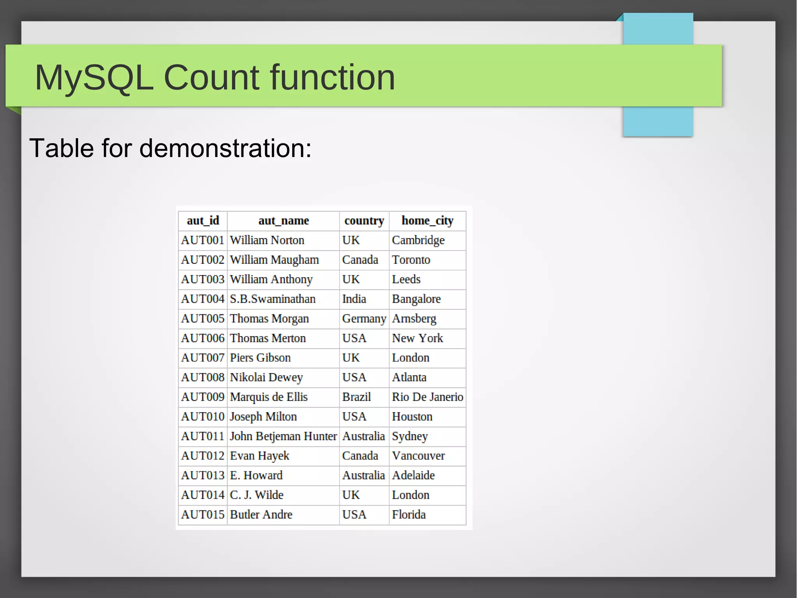Image resolution: width=797 pixels, height=598 pixels.
Task: Click the 'AUT012' cell
Action: (x=203, y=456)
